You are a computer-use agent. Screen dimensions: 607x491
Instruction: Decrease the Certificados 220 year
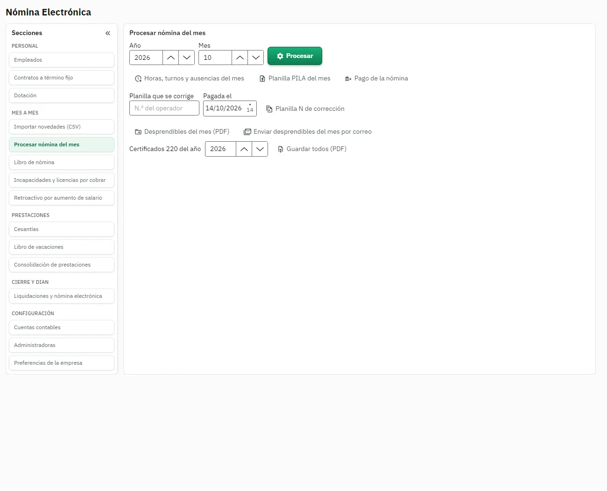click(x=260, y=149)
